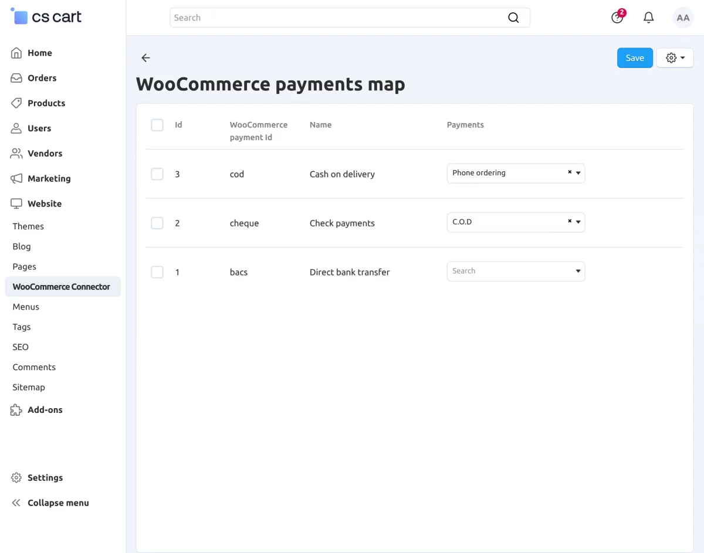Click the Settings gear icon in sidebar
The image size is (704, 553).
coord(16,478)
